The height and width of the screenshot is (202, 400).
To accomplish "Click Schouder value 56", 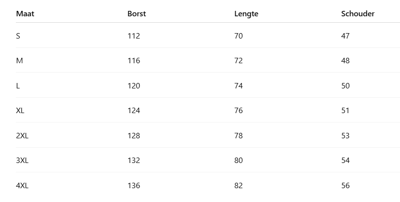I will (x=346, y=186).
